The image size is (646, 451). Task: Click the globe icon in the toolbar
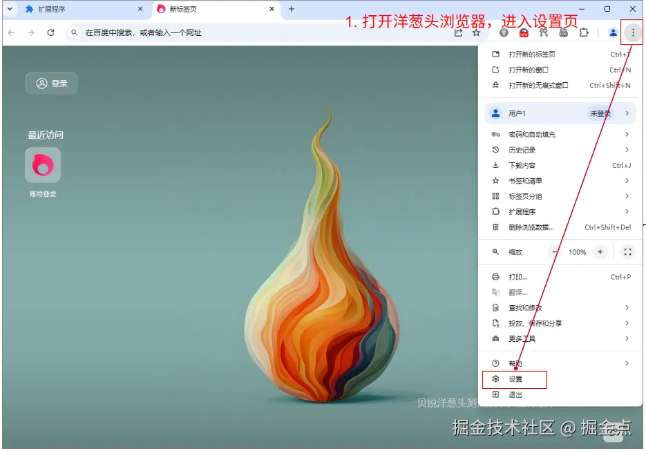[504, 32]
